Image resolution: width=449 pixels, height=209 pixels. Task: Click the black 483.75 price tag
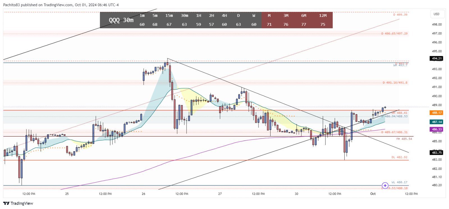click(x=436, y=153)
